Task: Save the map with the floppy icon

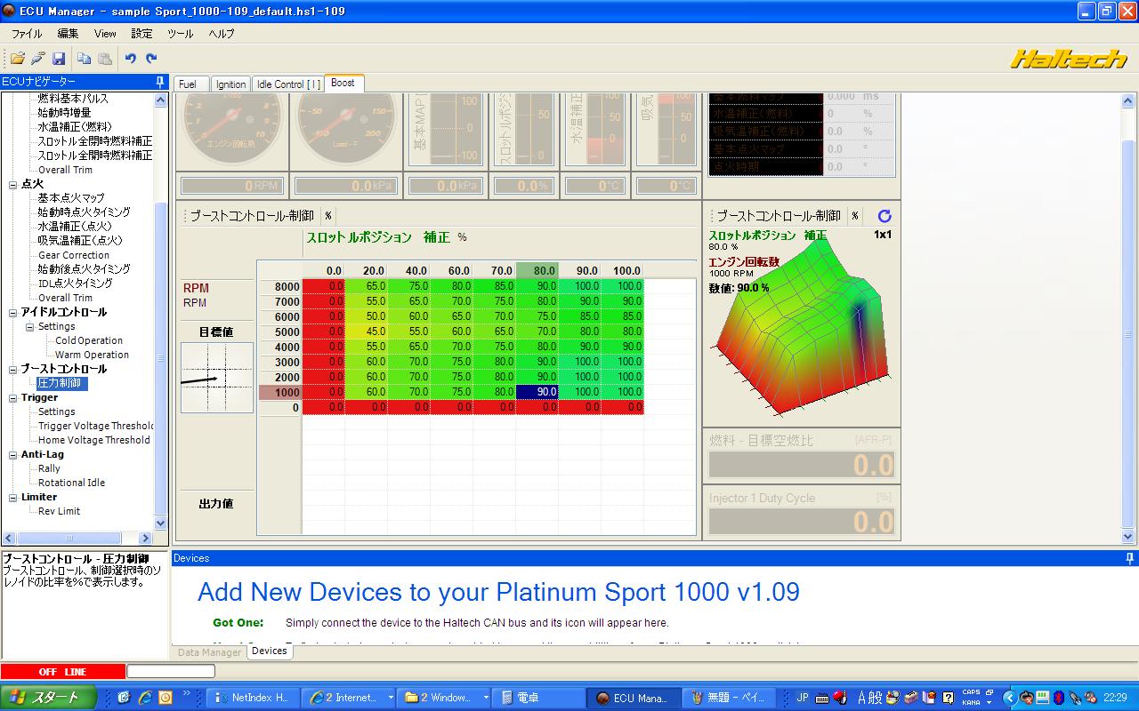Action: (59, 59)
